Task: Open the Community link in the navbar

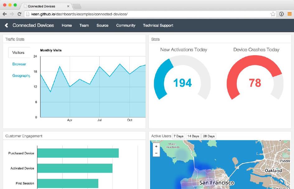Action: click(x=126, y=25)
